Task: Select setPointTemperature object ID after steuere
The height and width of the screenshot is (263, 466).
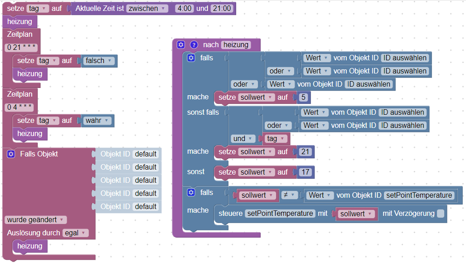Action: coord(280,214)
